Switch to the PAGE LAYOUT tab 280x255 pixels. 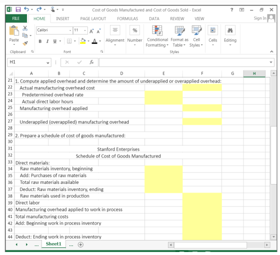(x=93, y=19)
